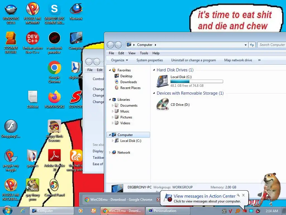Viewport: 286px width, 215px height.
Task: Open File menu in Personalization window
Action: click(x=90, y=70)
